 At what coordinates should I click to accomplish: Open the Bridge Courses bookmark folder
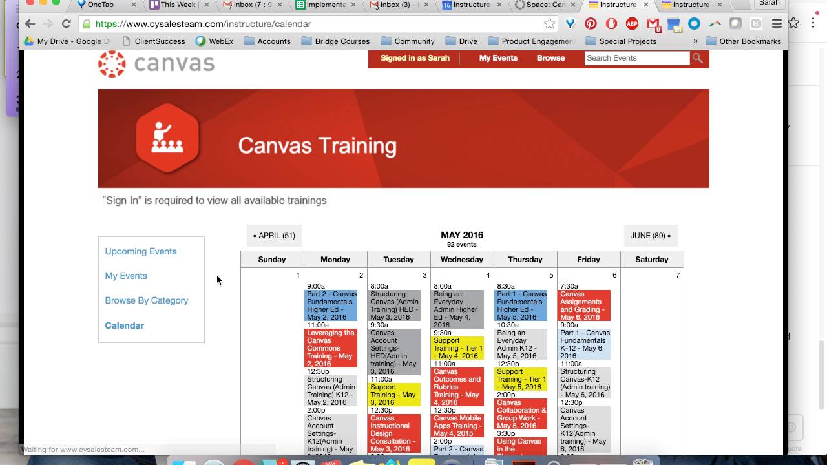[x=335, y=41]
